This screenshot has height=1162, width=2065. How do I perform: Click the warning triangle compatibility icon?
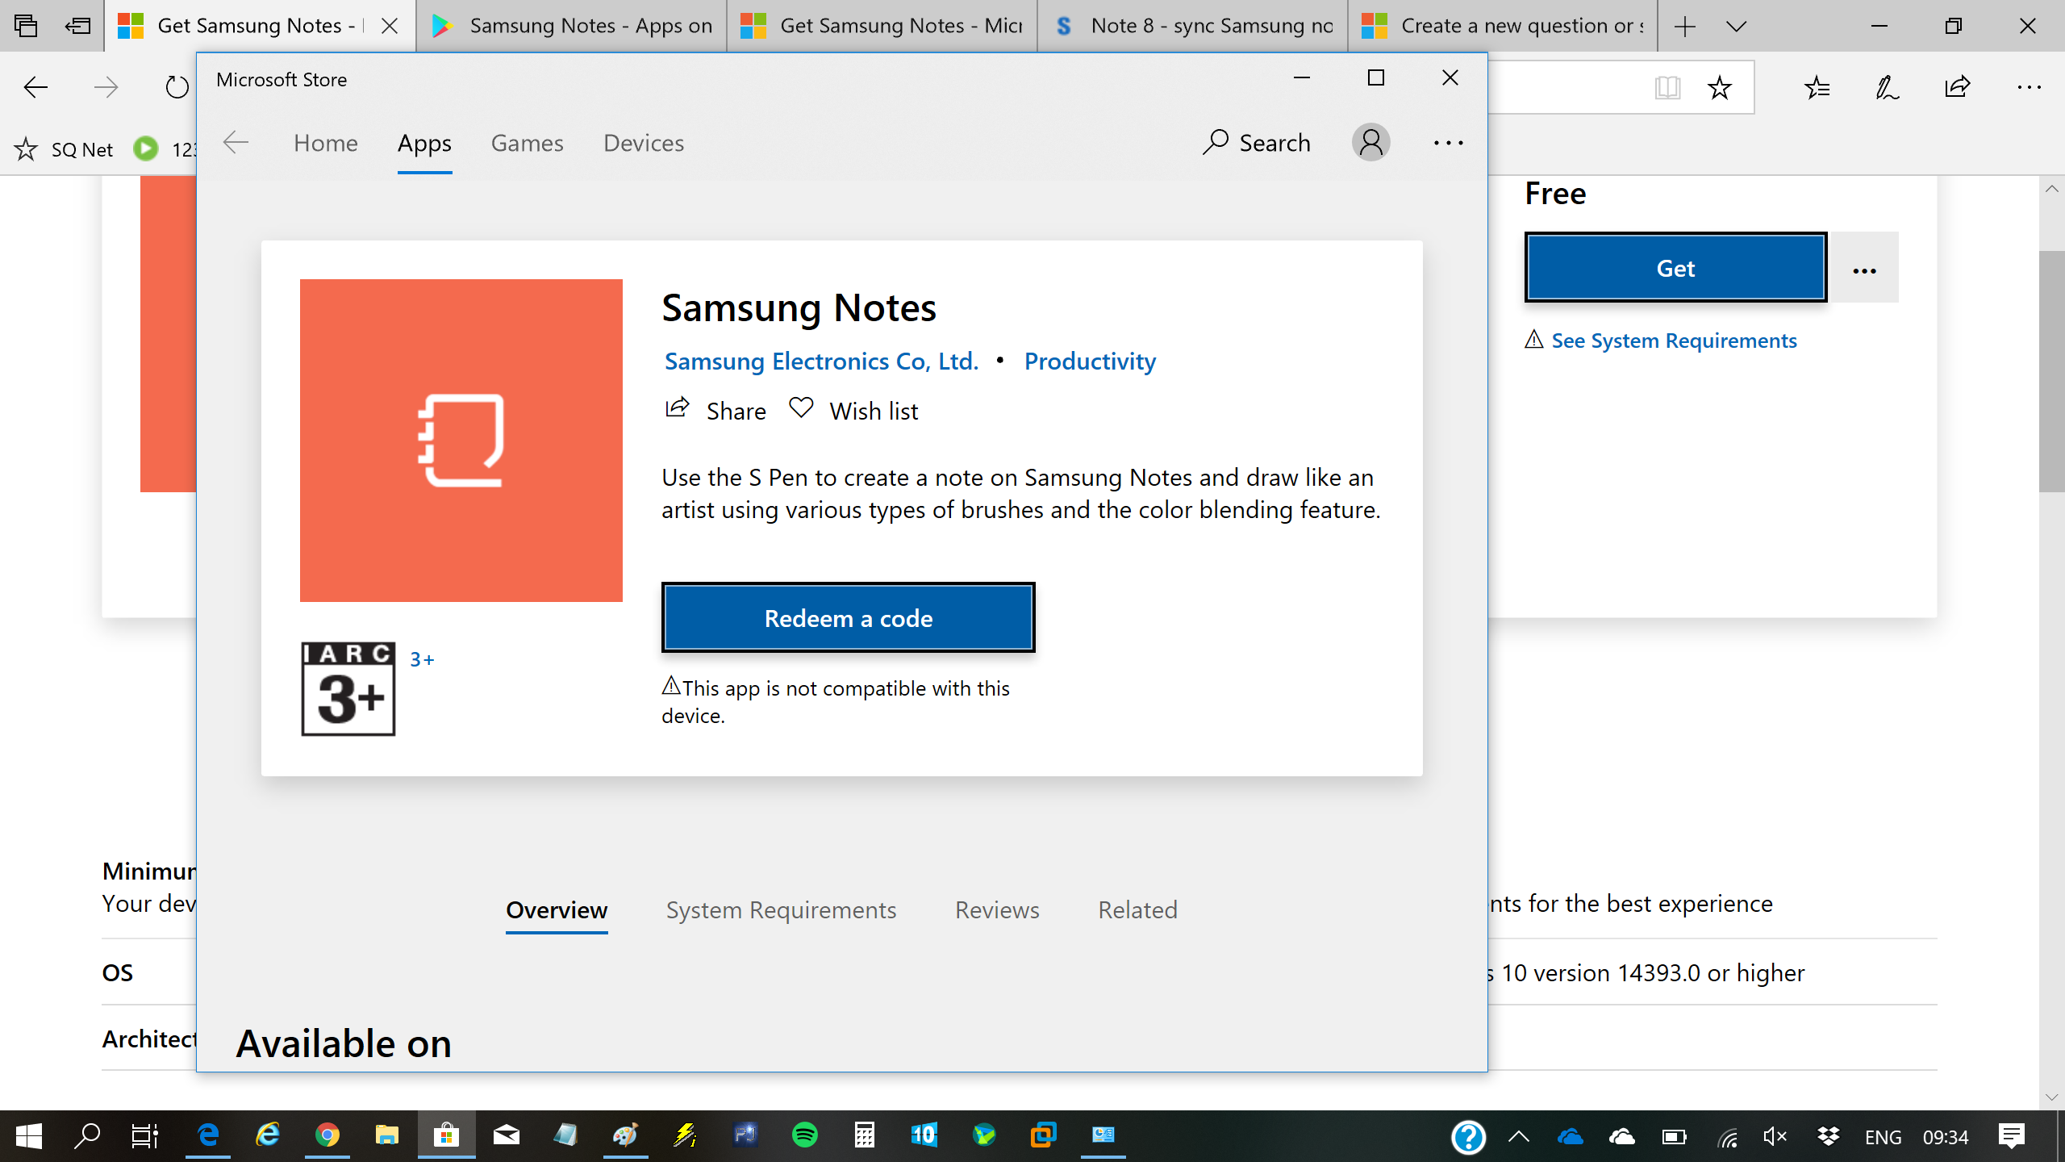click(670, 685)
